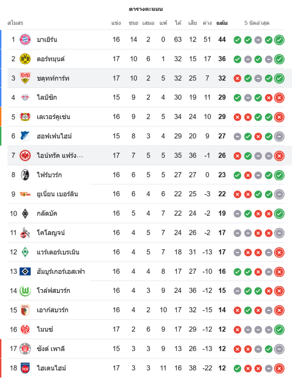Click Leipzig's latest circled loss result
292x383 pixels.
279,97
